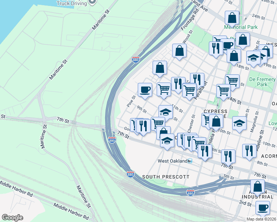The image size is (277, 222).
Task: Open the fork-and-knife marker near Goss St
Action: (x=143, y=126)
